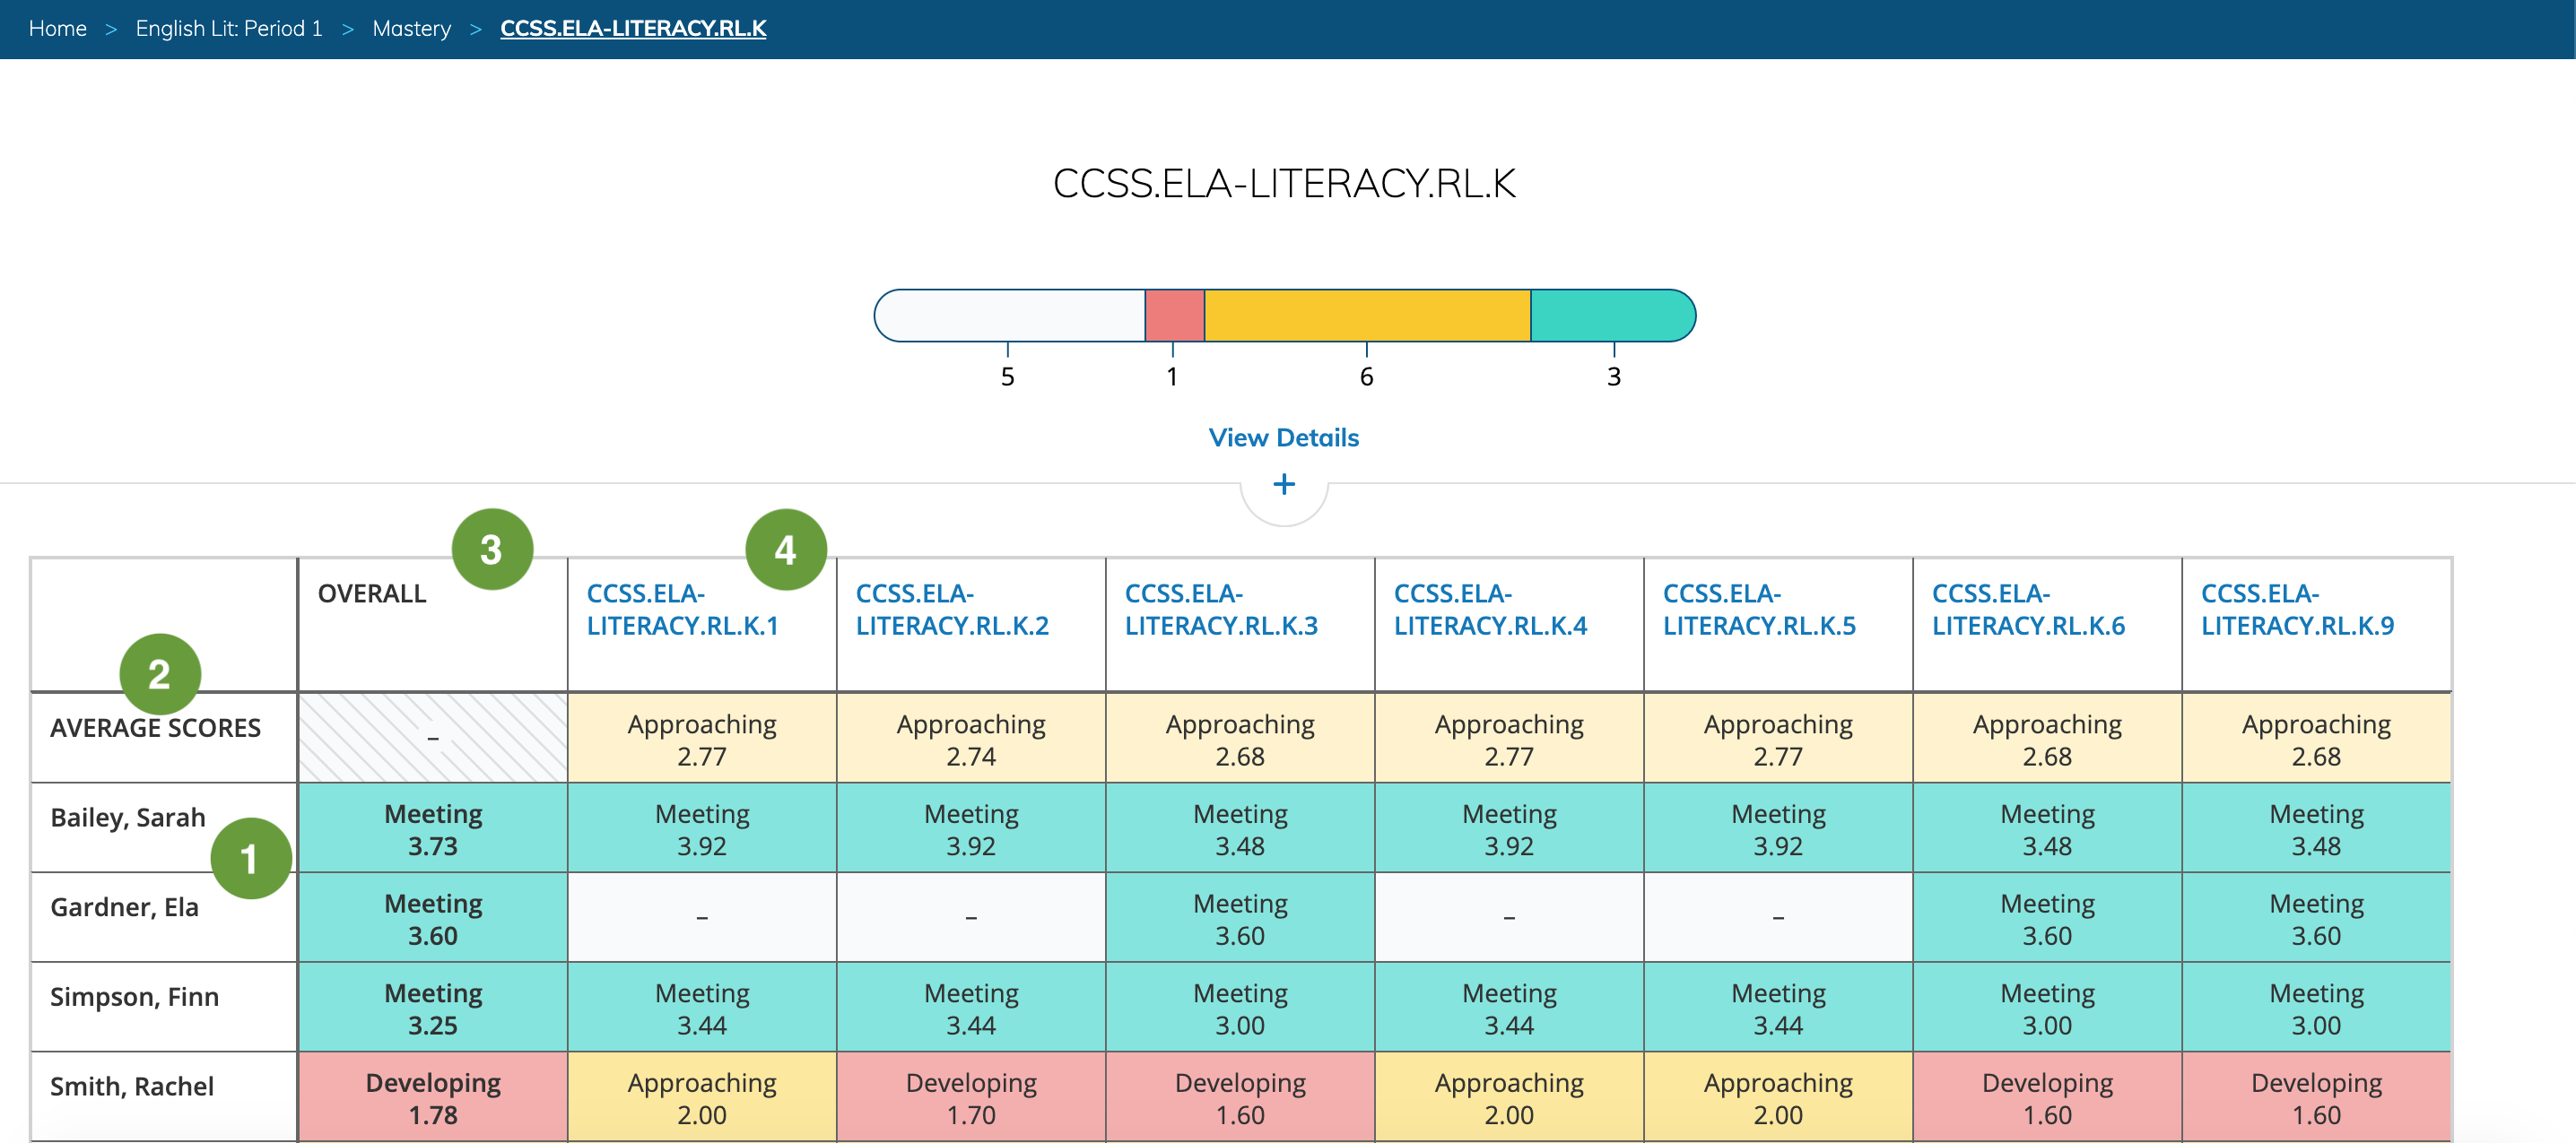Select Bailey, Sarah's overall Meeting 3.73 cell
Viewport: 2576px width, 1143px height.
[433, 829]
